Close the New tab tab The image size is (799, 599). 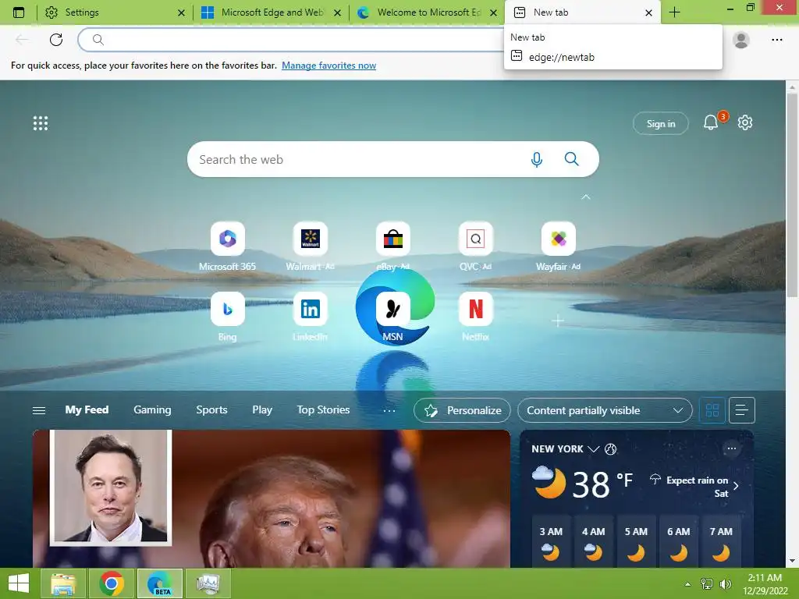(648, 12)
